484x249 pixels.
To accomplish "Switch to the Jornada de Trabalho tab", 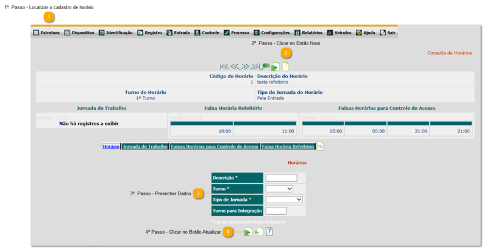I will click(145, 146).
